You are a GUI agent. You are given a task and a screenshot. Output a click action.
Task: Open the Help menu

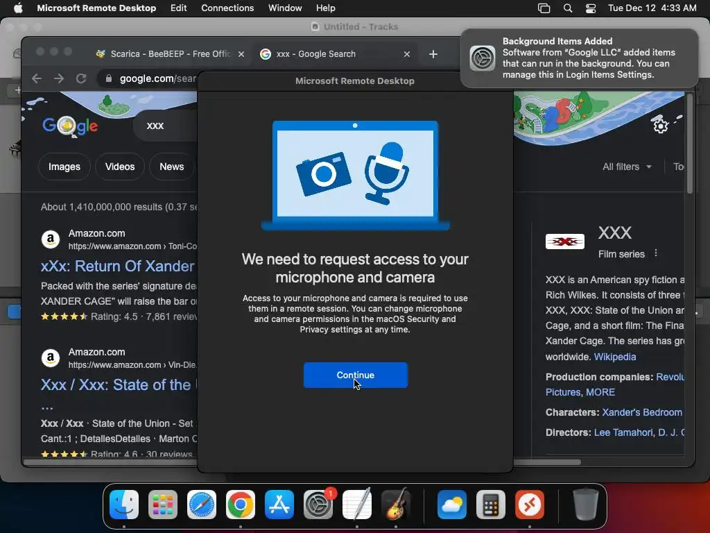(326, 8)
